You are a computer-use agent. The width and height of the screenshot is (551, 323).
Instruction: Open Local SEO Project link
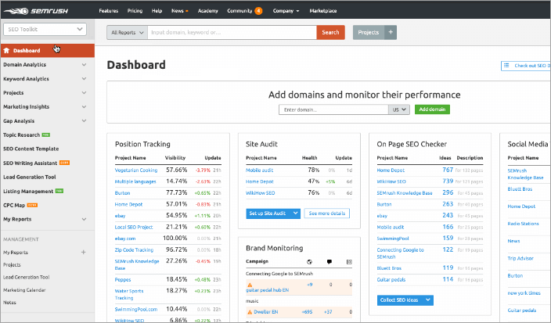coord(134,227)
